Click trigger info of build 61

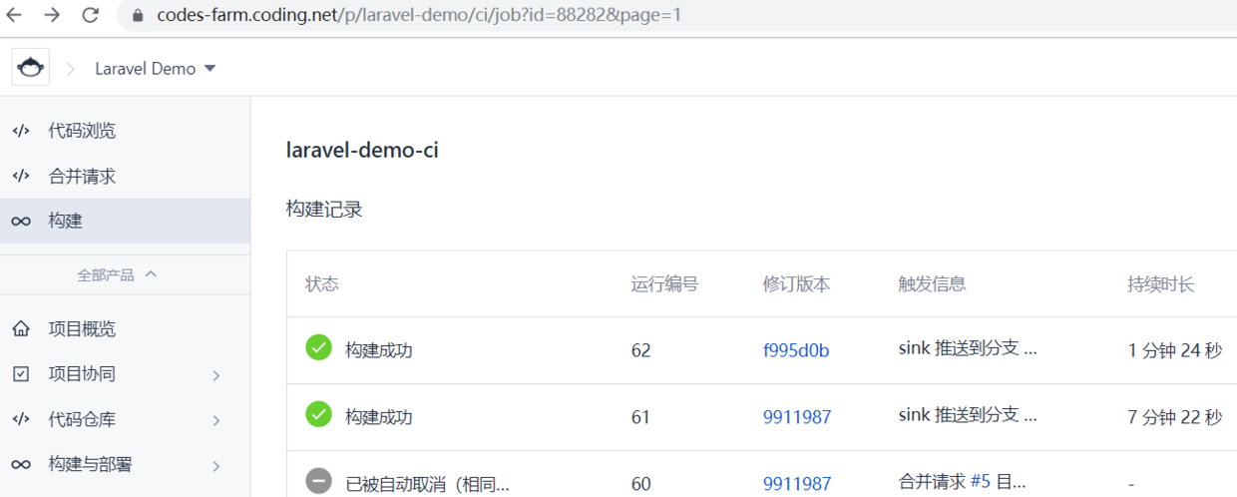[968, 414]
